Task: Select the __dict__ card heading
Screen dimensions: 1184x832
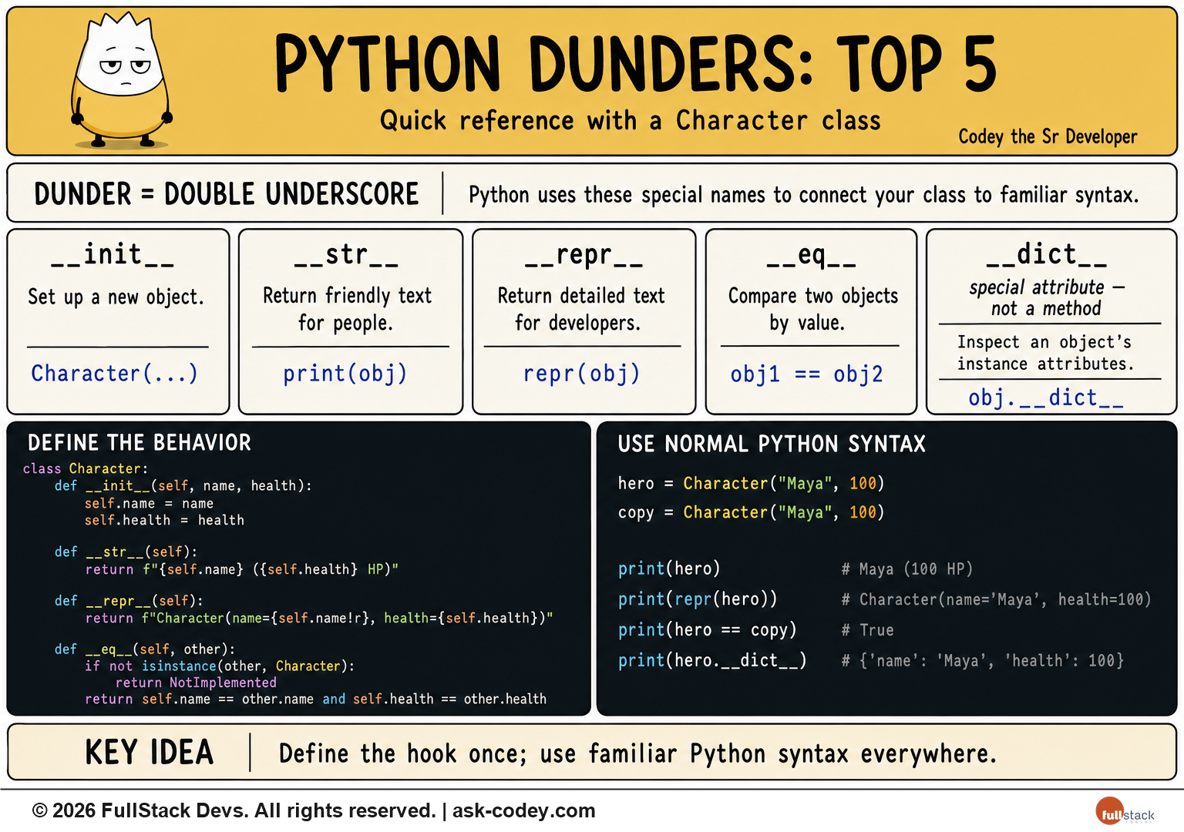Action: tap(1046, 253)
